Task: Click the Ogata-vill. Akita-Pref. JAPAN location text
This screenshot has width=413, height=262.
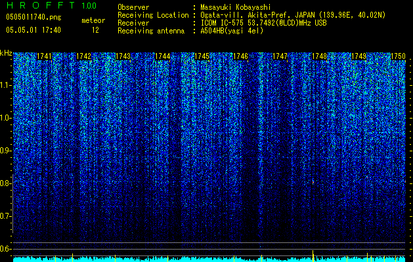Action: tap(293, 15)
